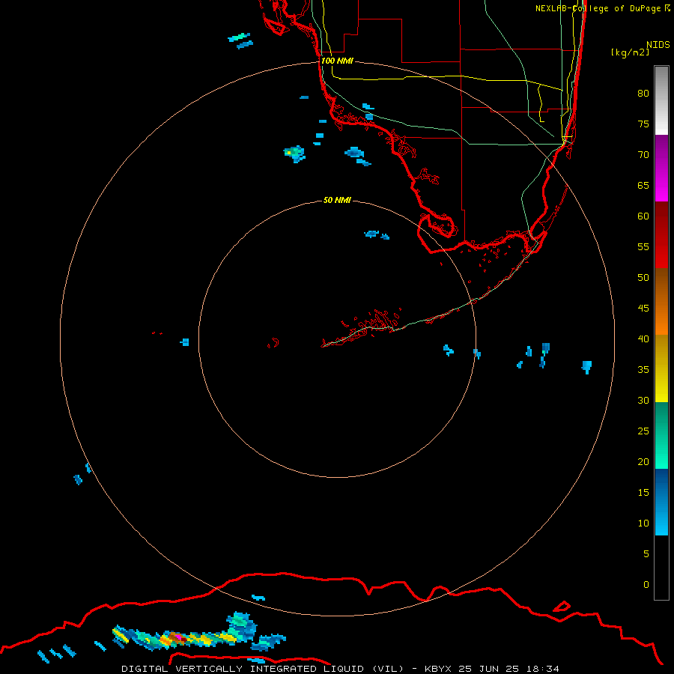This screenshot has width=674, height=674.
Task: Click the 55 value on the color scale
Action: point(643,247)
